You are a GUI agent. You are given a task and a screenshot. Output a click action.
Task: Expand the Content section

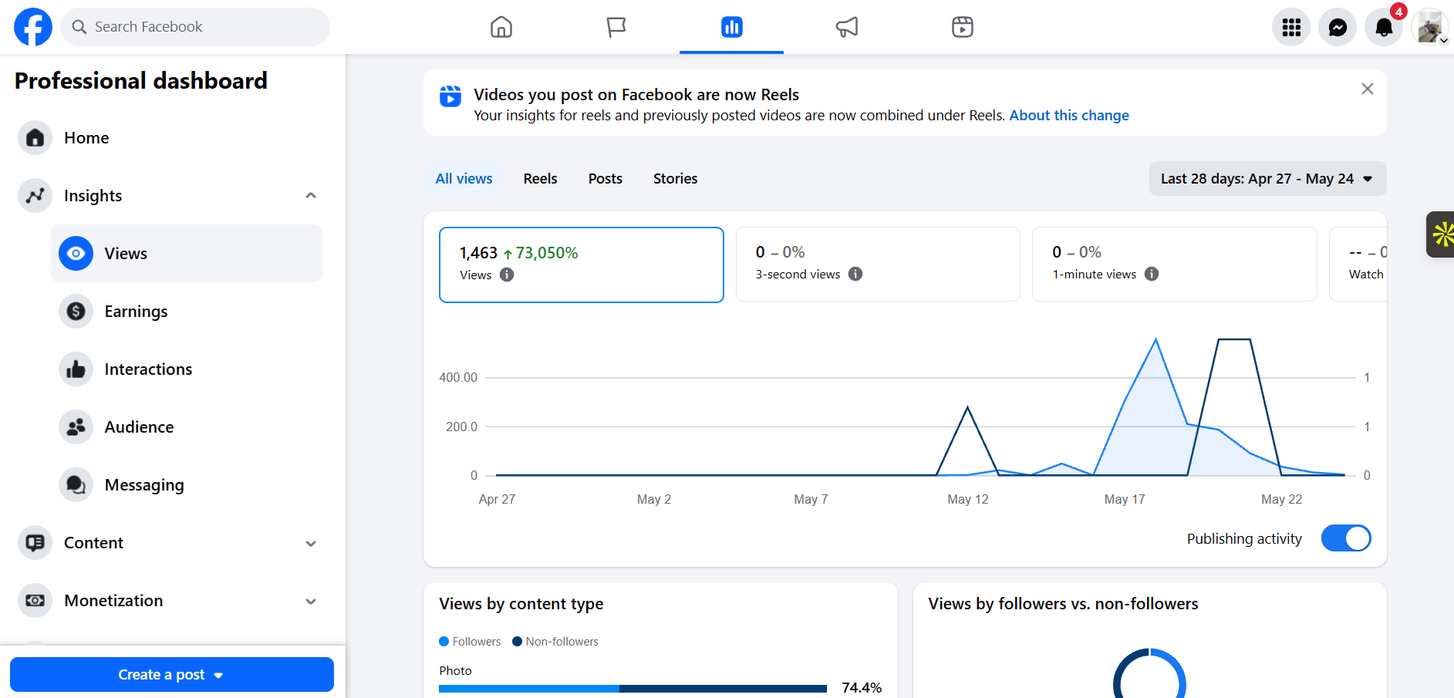(311, 543)
